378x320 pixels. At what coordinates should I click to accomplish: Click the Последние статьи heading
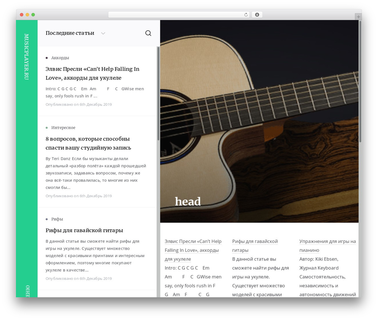70,33
